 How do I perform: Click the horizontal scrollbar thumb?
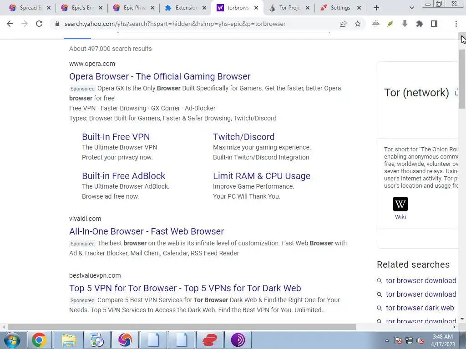pos(181,327)
